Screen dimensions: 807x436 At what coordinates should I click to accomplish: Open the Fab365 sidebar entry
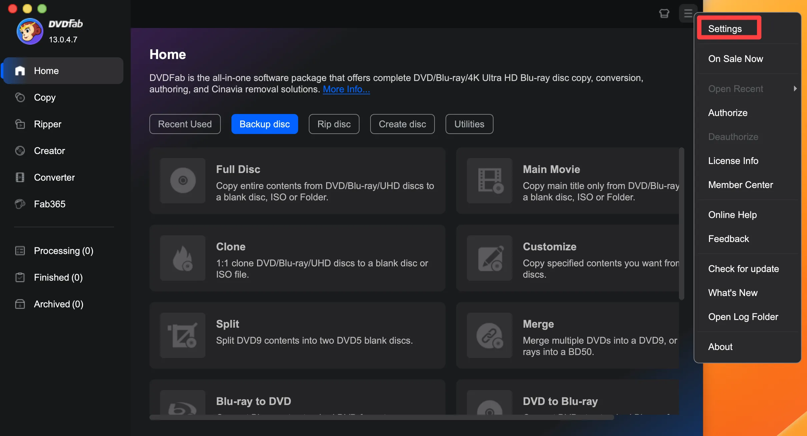49,204
